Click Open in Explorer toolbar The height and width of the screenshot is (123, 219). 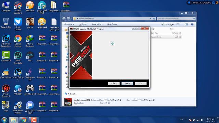click(83, 24)
